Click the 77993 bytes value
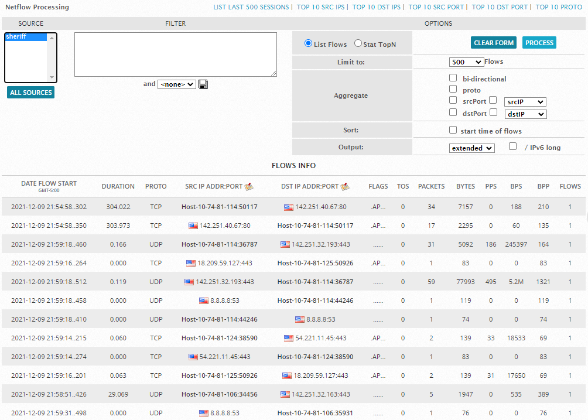The width and height of the screenshot is (588, 420). pos(466,282)
